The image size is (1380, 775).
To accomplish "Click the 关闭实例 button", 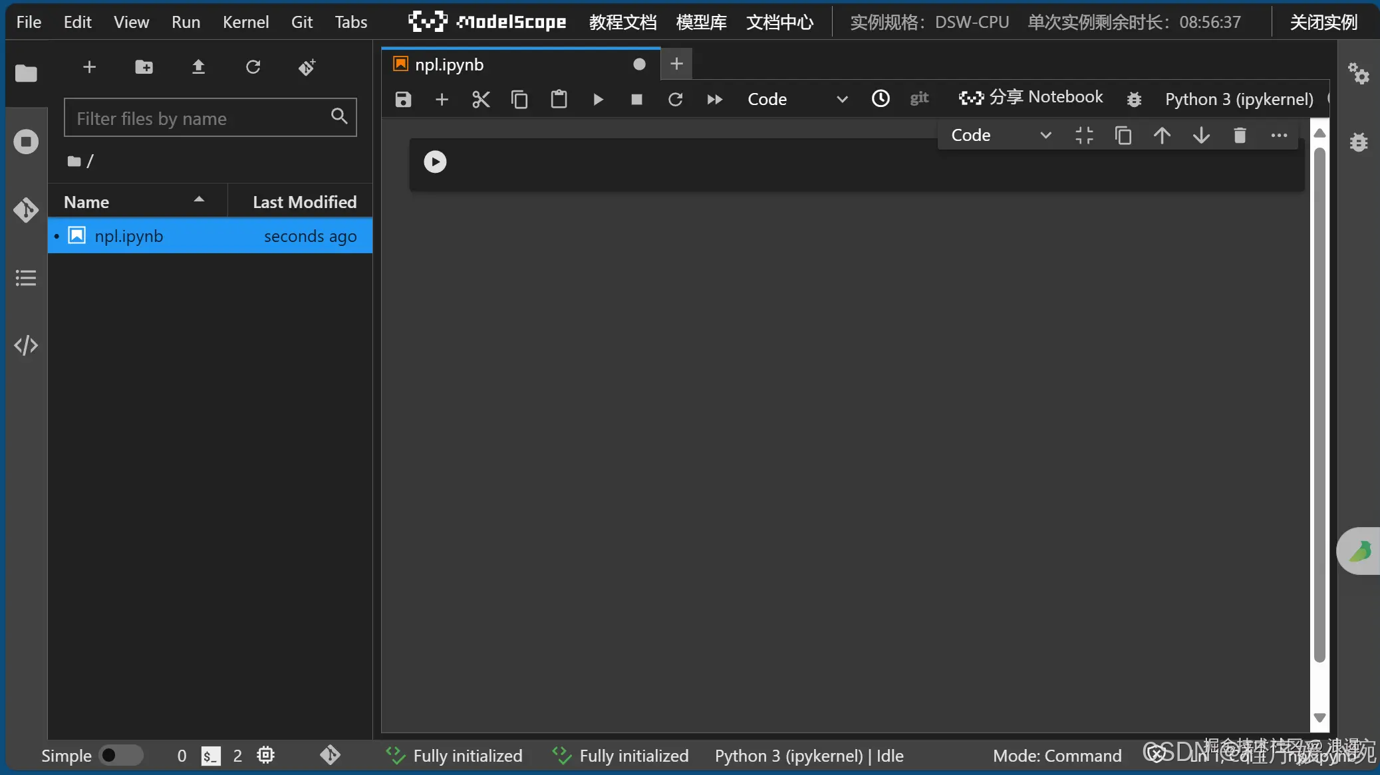I will [1323, 22].
